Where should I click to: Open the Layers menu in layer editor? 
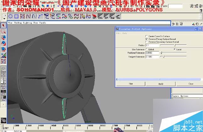pos(176,96)
